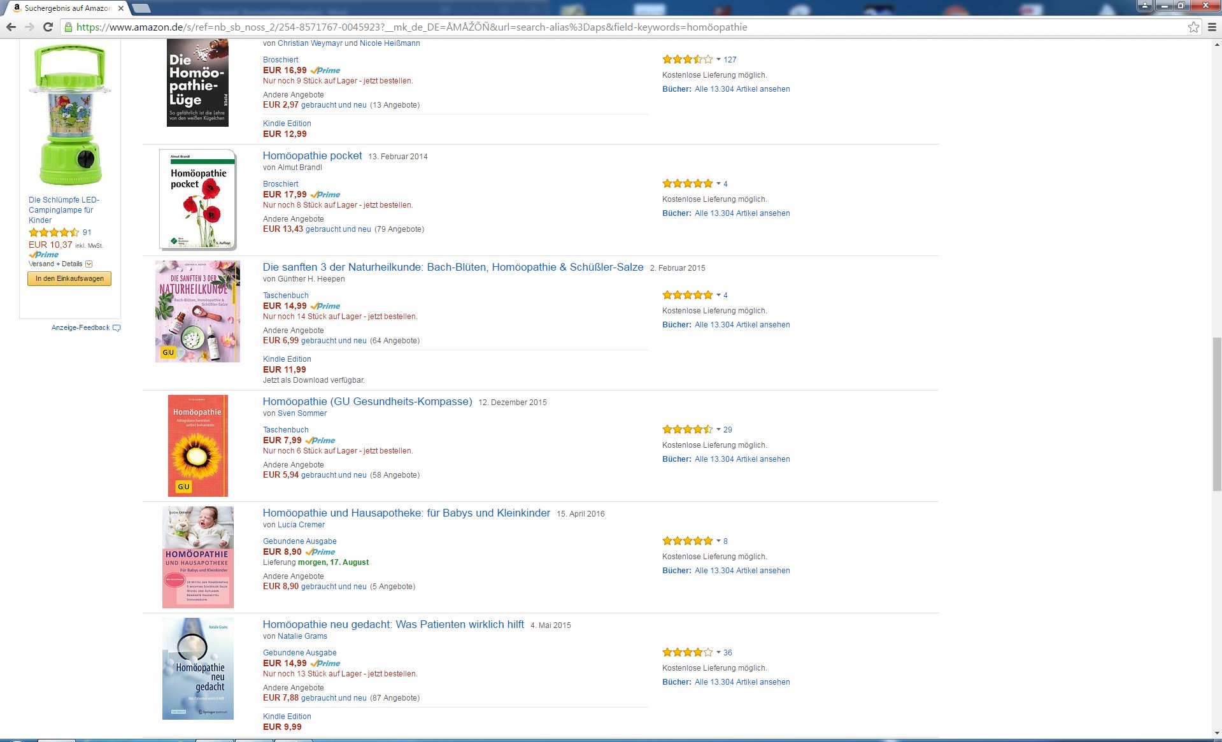The height and width of the screenshot is (742, 1222).
Task: Click the Anzeige-Feedback speech bubble icon
Action: point(117,328)
